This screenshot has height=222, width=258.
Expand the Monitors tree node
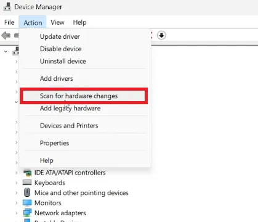tap(17, 203)
